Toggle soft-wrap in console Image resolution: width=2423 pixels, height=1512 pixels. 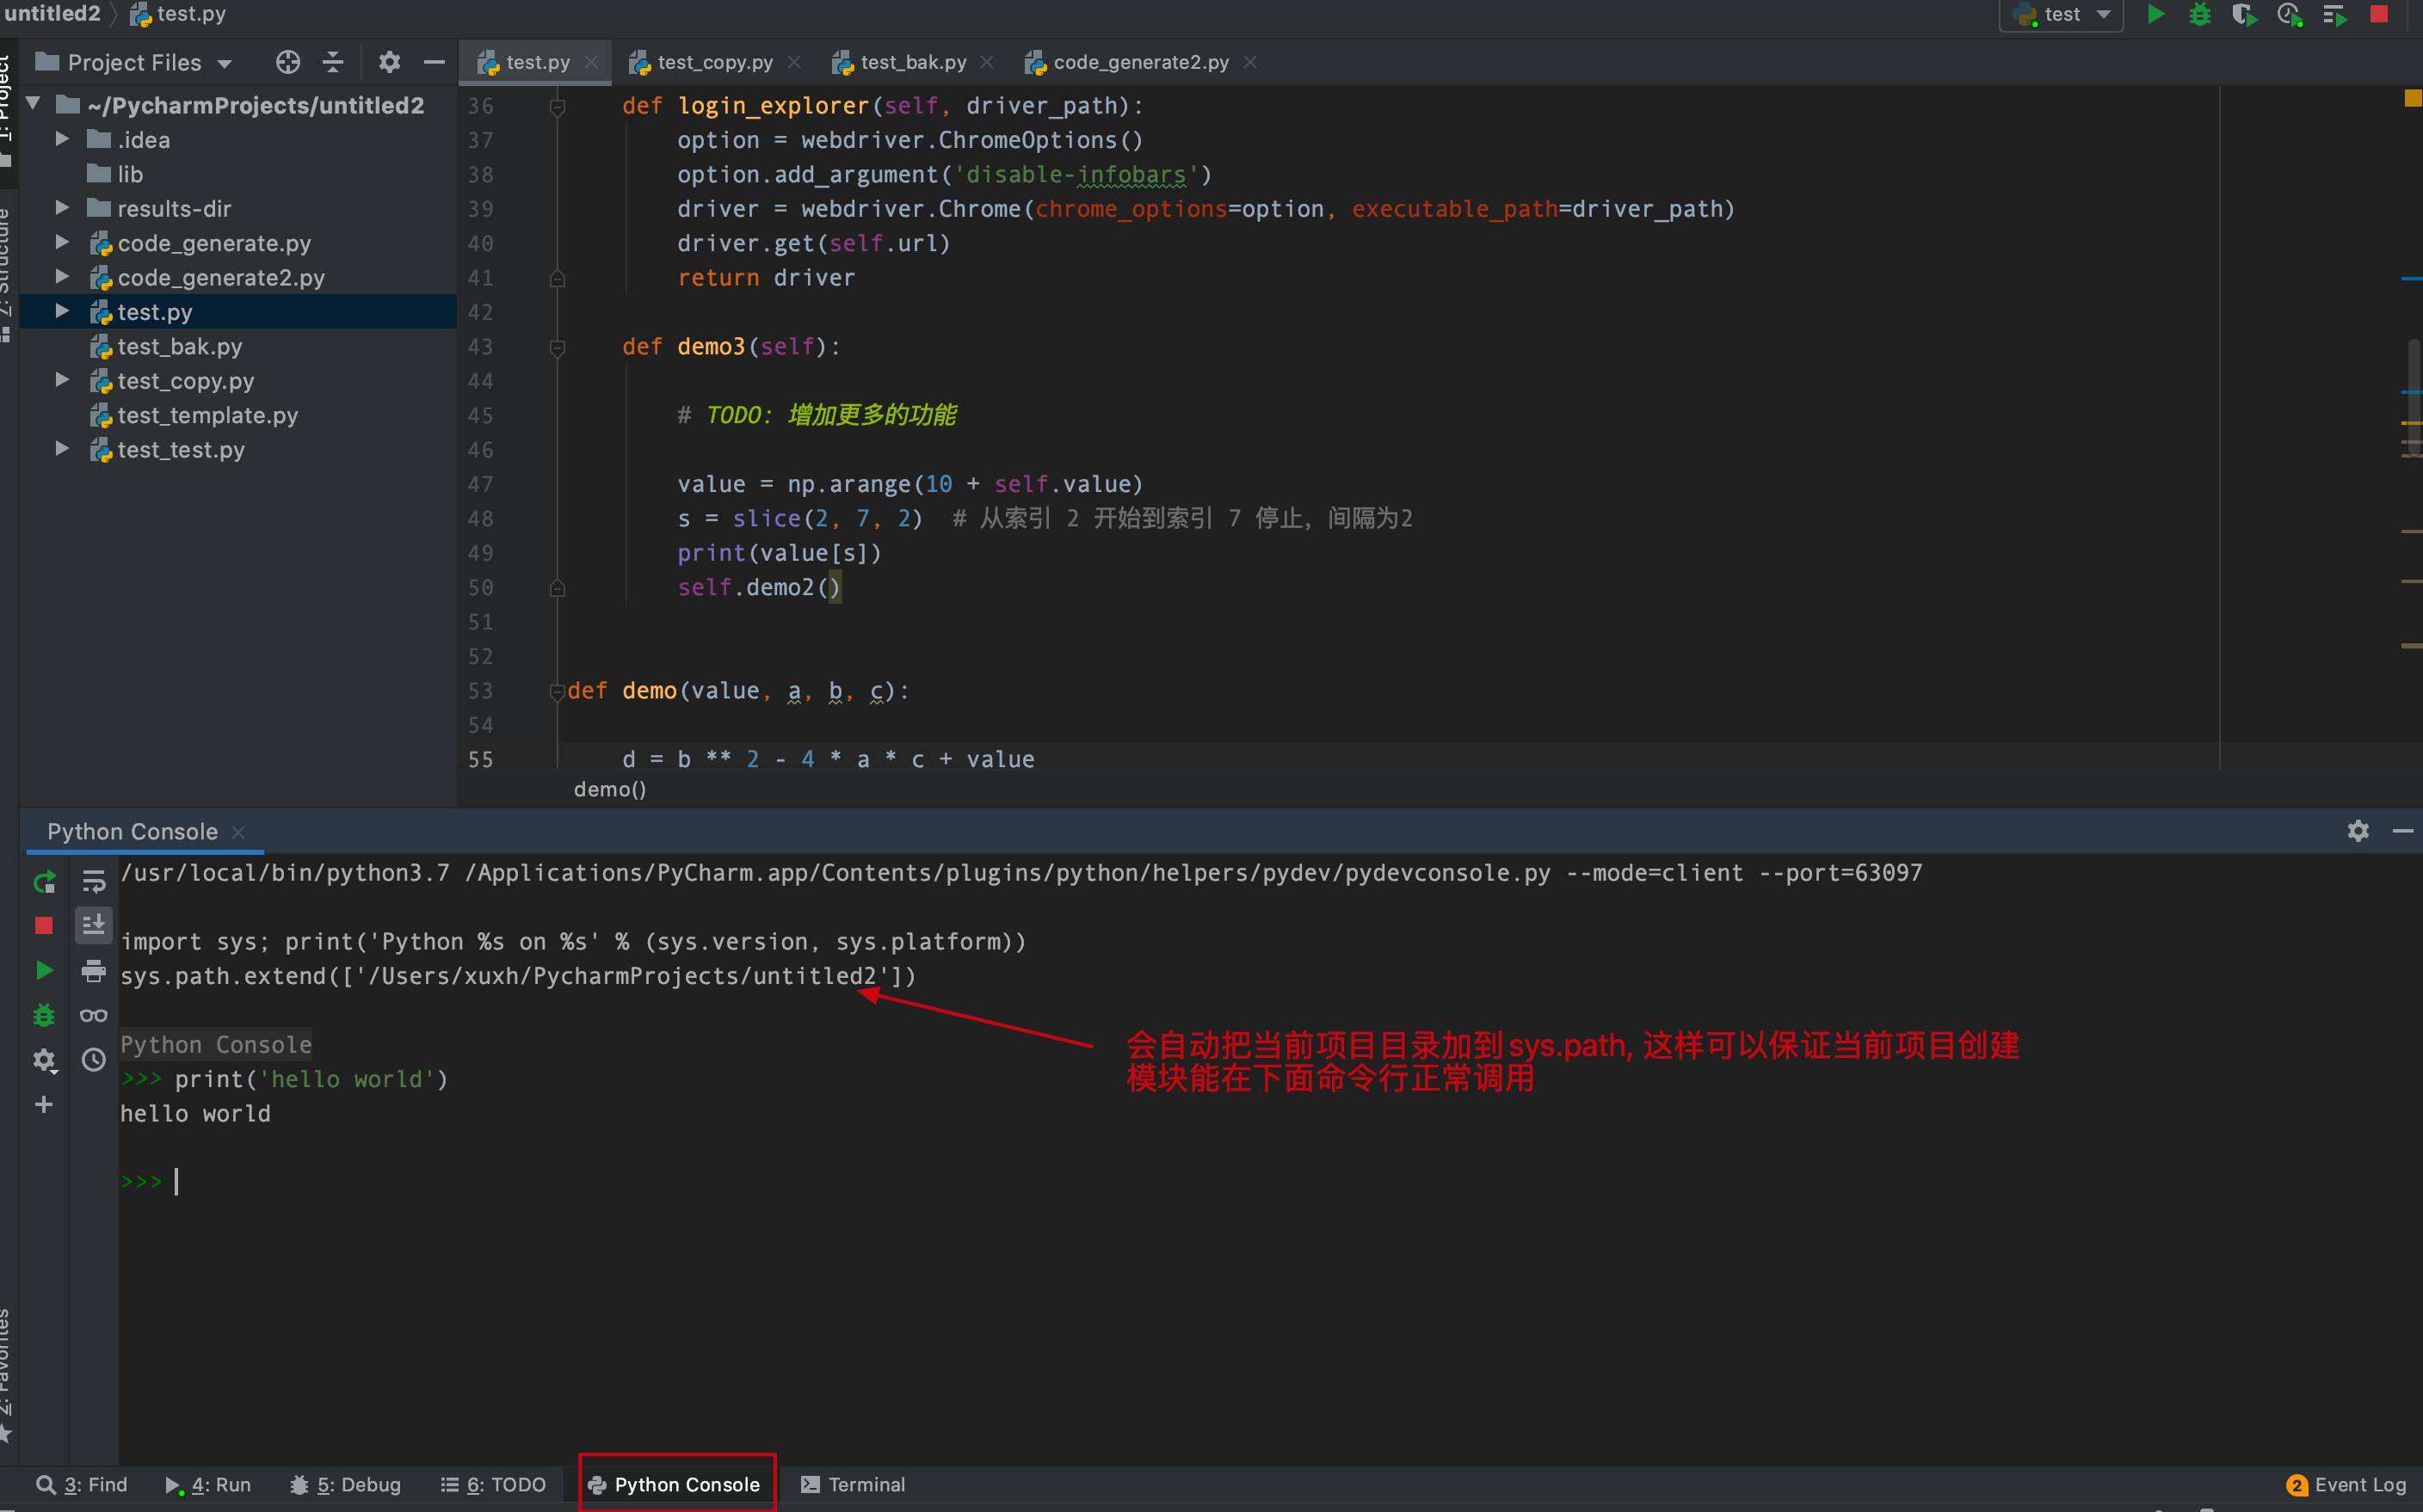tap(94, 882)
